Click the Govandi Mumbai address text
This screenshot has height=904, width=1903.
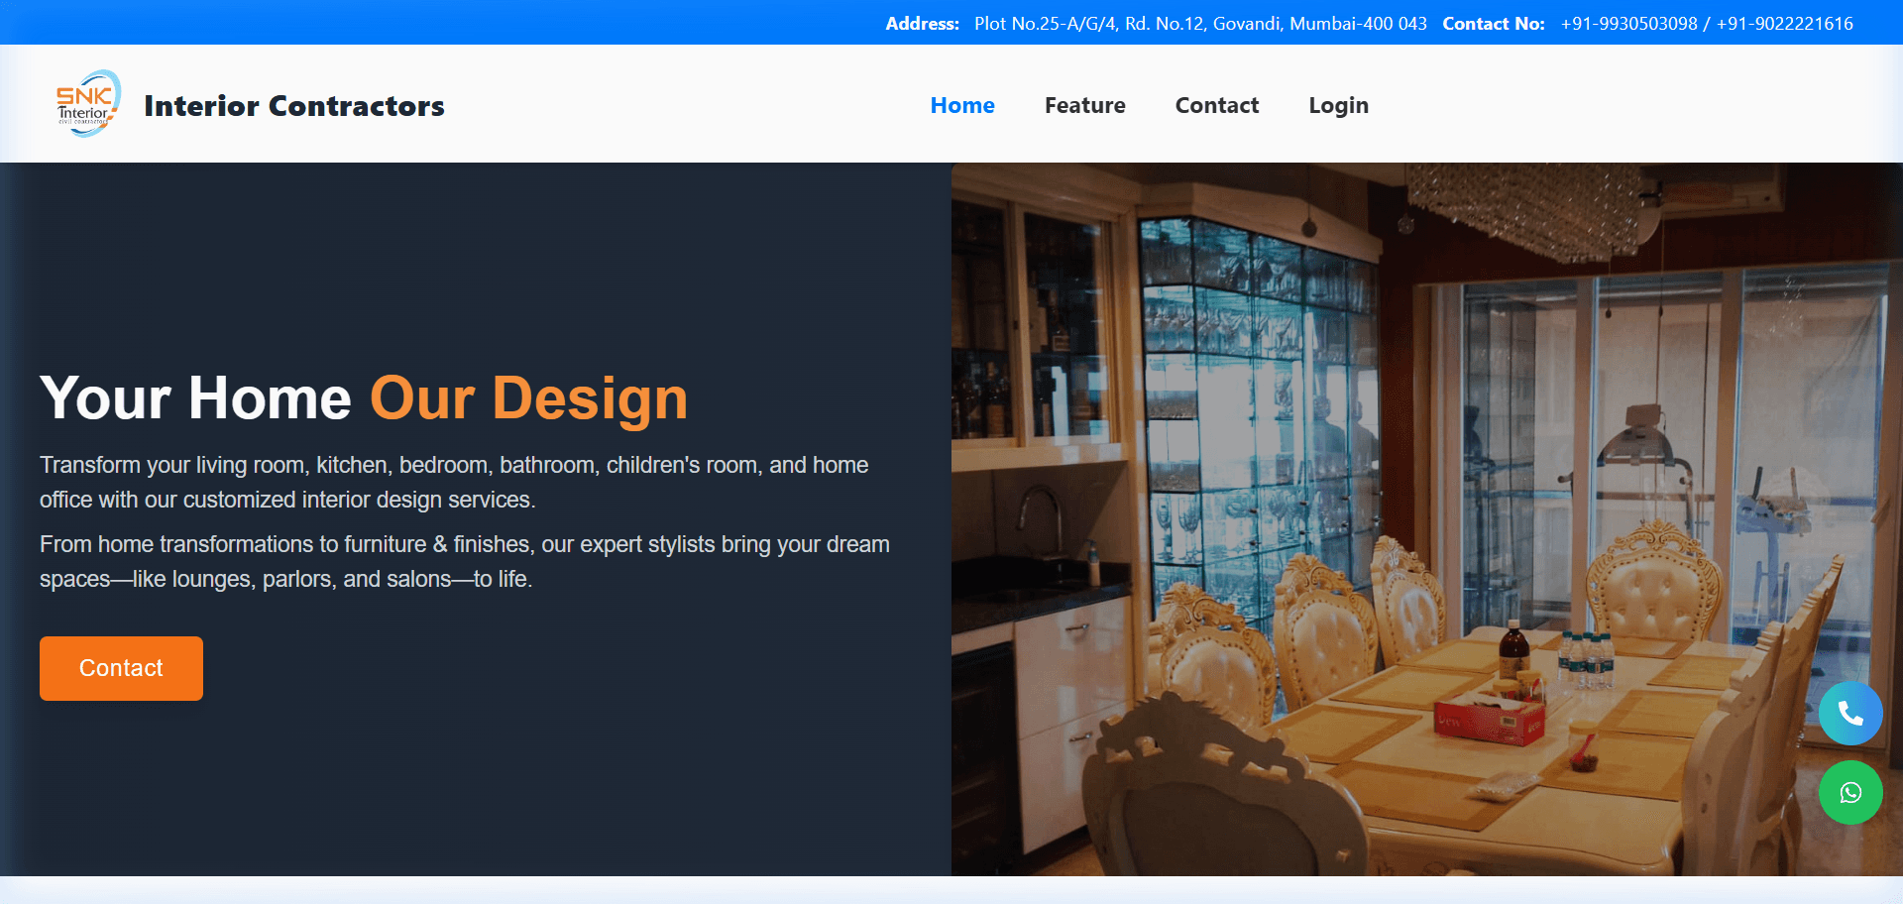[1200, 23]
